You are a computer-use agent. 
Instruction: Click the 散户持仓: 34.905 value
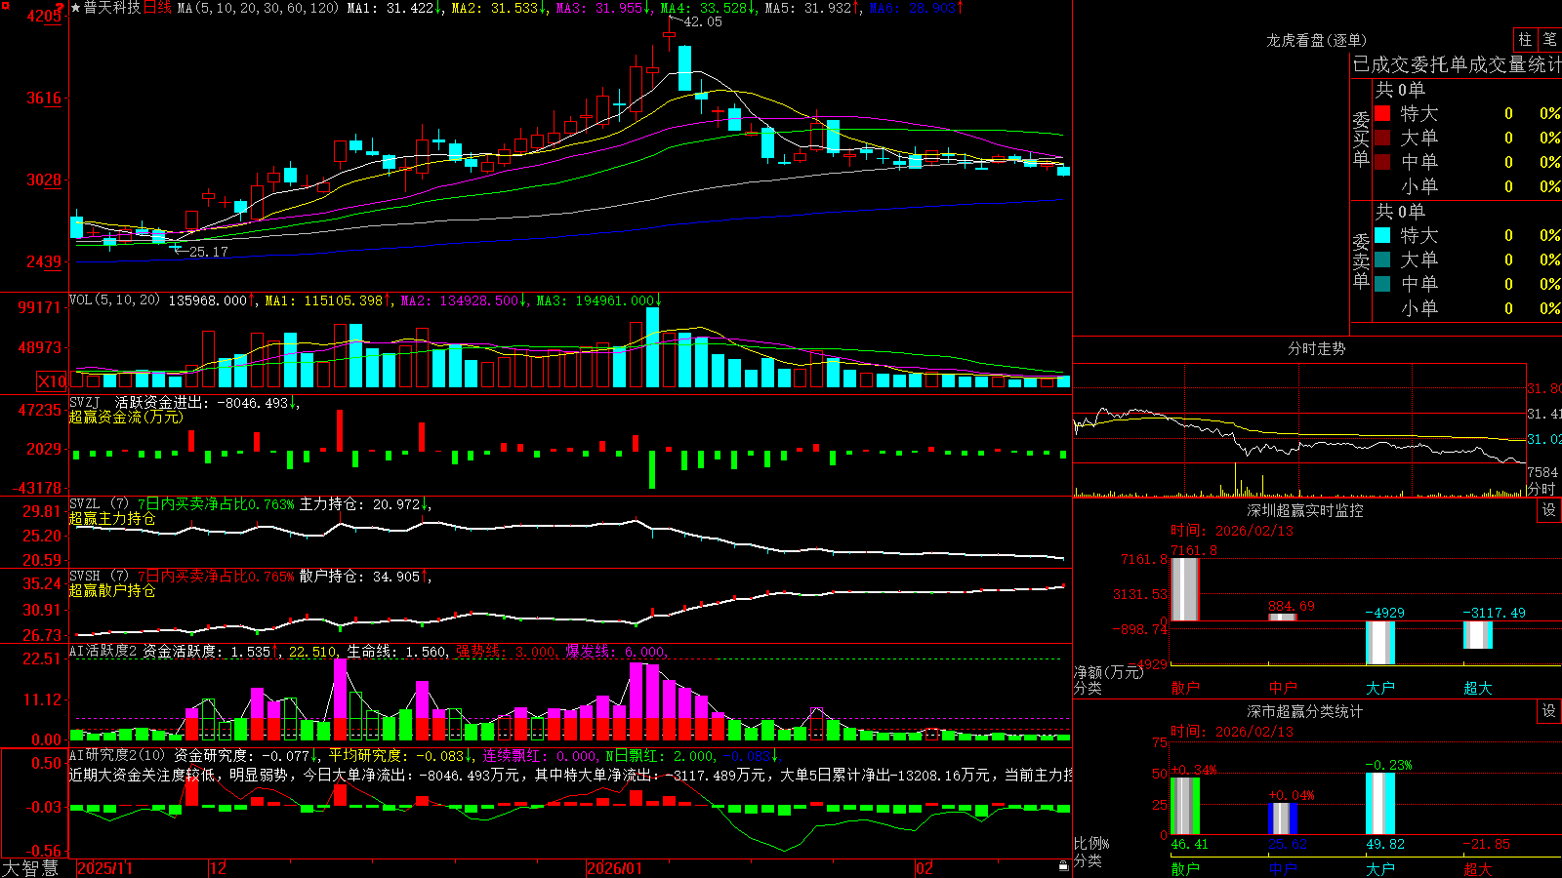pyautogui.click(x=364, y=577)
